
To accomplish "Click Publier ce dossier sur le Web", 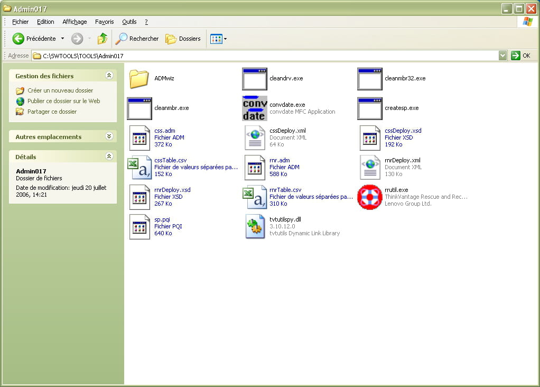I will [63, 101].
